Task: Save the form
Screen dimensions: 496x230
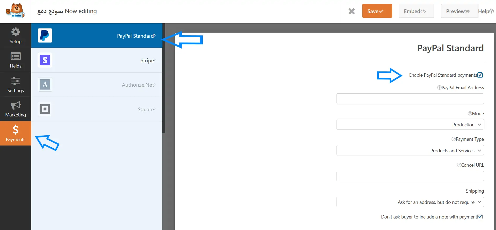Action: click(377, 11)
